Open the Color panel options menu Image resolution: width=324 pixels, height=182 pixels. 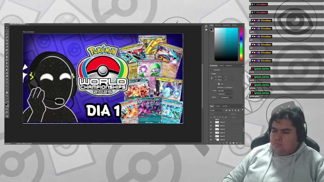coord(243,25)
